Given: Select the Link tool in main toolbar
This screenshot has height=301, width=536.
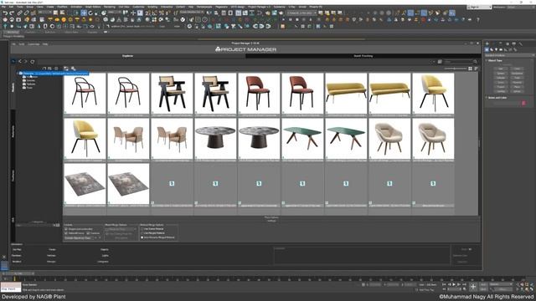Looking at the screenshot, I should [x=20, y=13].
